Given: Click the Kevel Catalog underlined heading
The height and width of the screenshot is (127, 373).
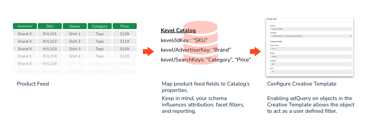Looking at the screenshot, I should pyautogui.click(x=178, y=30).
